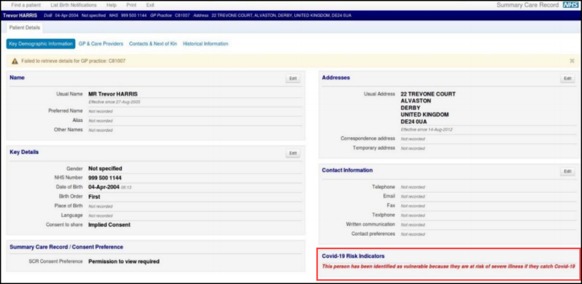Click Exit in the top menu
Screen dimensions: 582x284
pos(150,5)
